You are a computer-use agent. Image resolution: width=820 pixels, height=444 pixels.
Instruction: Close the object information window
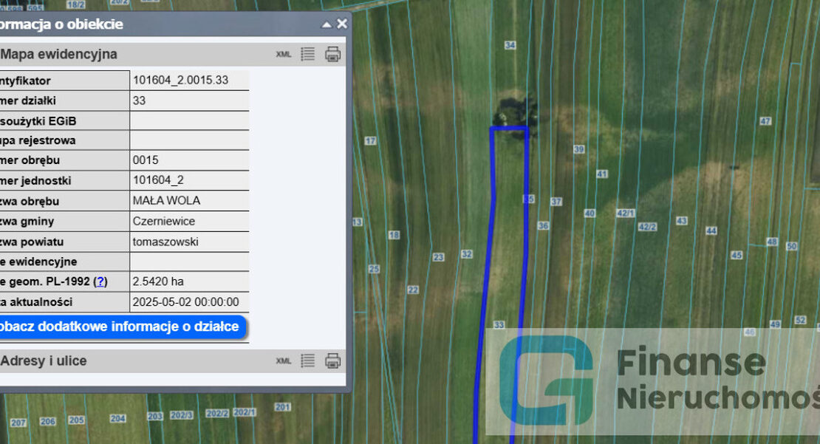[x=342, y=24]
